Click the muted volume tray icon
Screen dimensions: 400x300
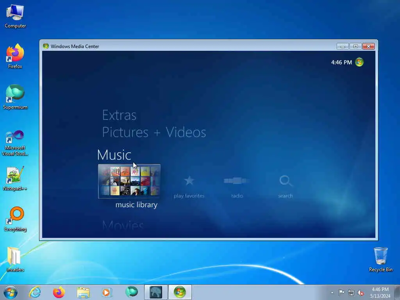pos(361,293)
